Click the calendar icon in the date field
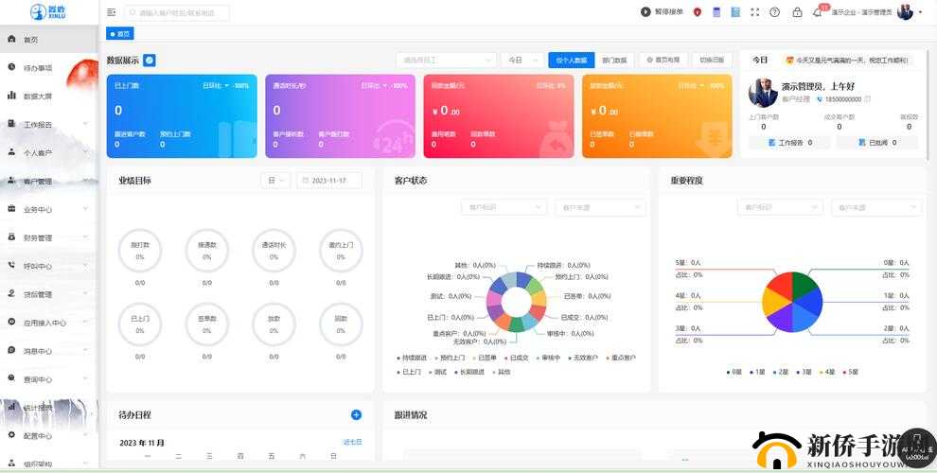The height and width of the screenshot is (473, 937). coord(306,181)
